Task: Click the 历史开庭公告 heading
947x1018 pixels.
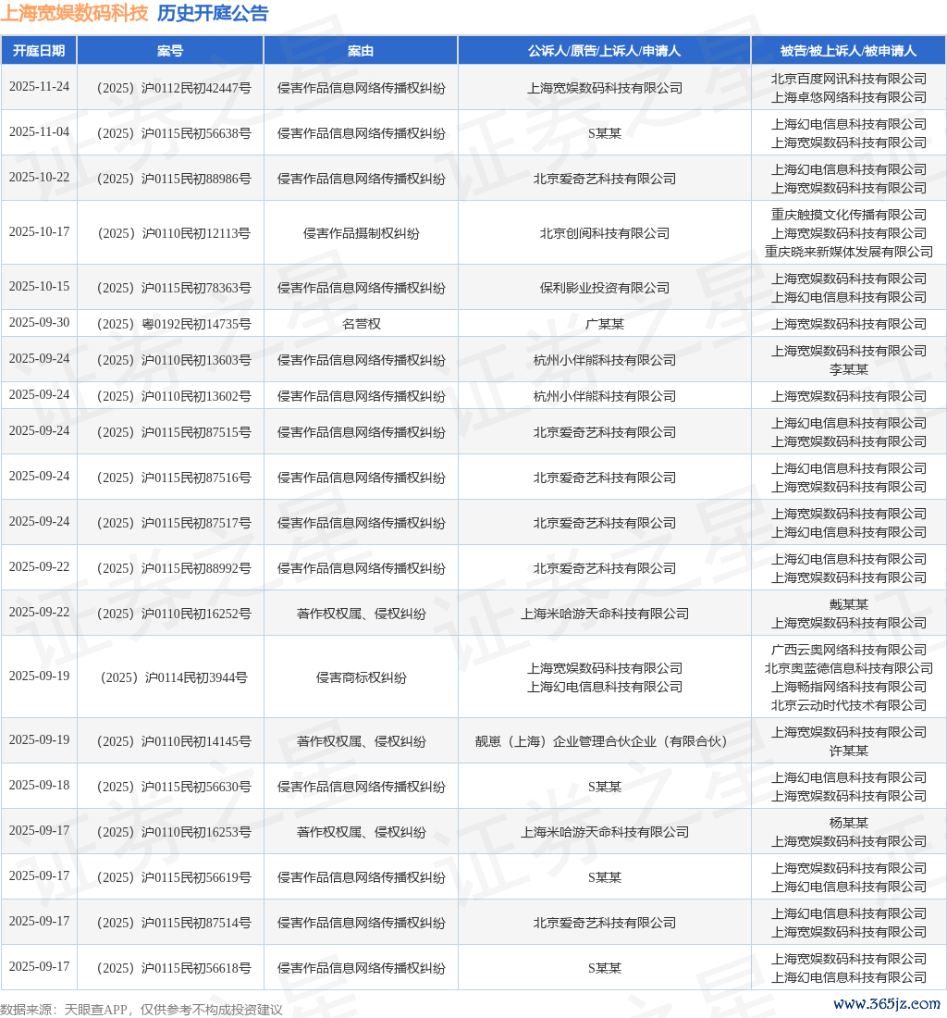Action: tap(213, 13)
